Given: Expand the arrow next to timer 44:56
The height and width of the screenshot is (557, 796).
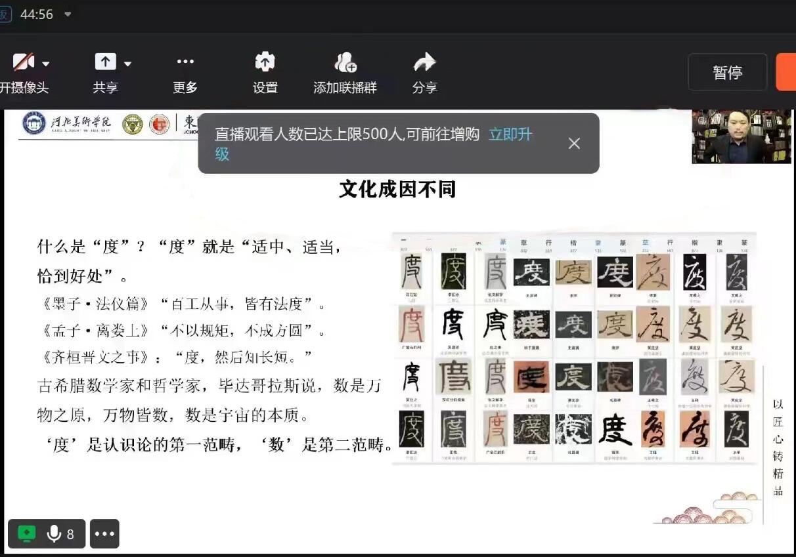Looking at the screenshot, I should (x=67, y=14).
